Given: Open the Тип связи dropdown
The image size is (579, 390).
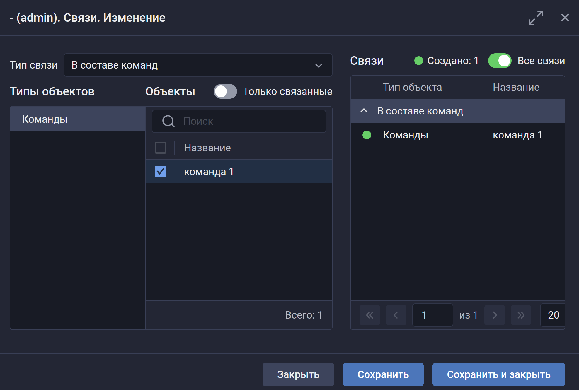Looking at the screenshot, I should coord(198,65).
